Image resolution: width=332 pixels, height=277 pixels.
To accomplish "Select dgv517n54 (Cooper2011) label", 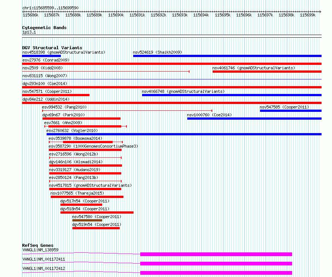I will click(x=85, y=201).
